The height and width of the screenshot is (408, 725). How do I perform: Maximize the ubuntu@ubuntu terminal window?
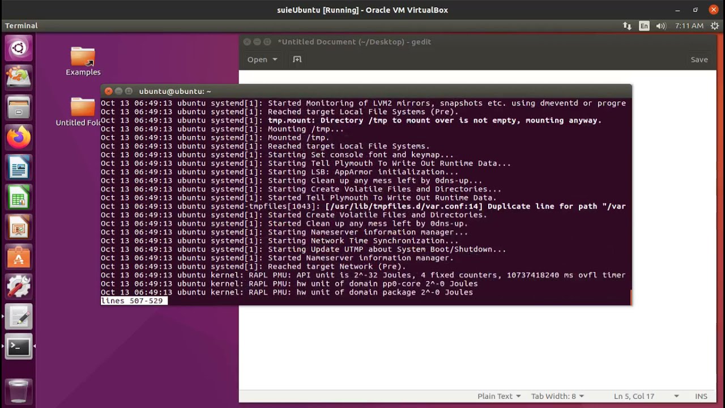[x=129, y=91]
